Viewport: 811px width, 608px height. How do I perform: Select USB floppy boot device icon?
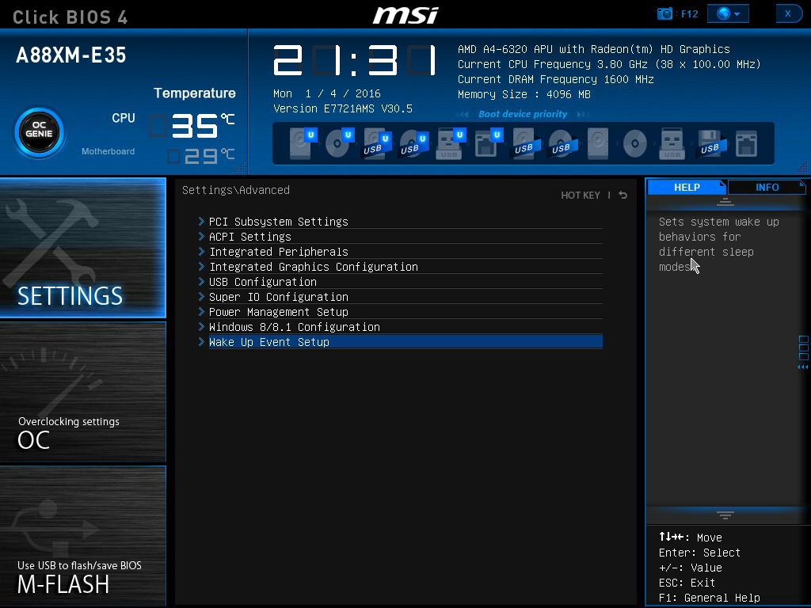click(x=712, y=143)
